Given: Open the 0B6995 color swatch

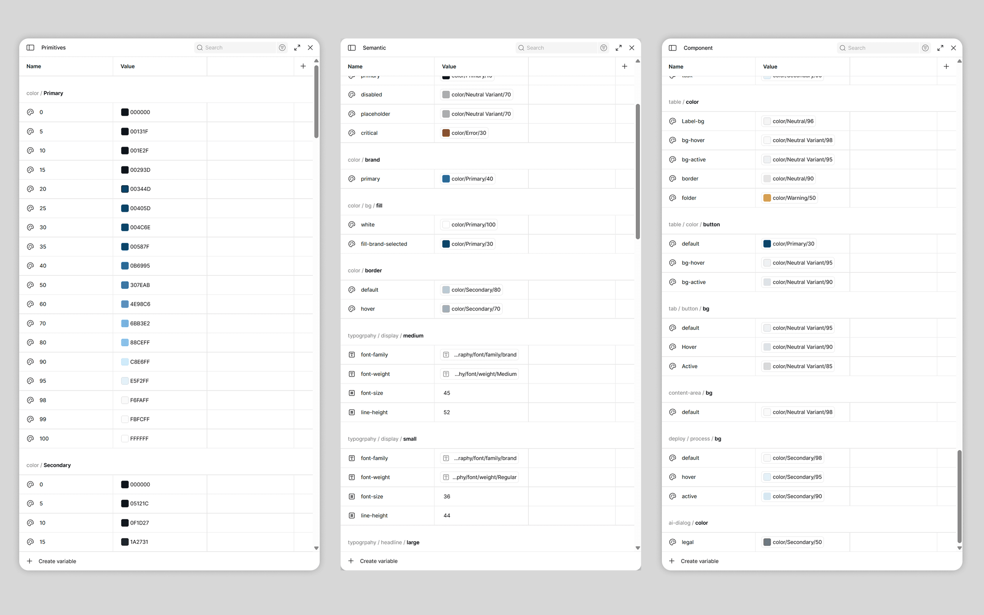Looking at the screenshot, I should (x=125, y=266).
